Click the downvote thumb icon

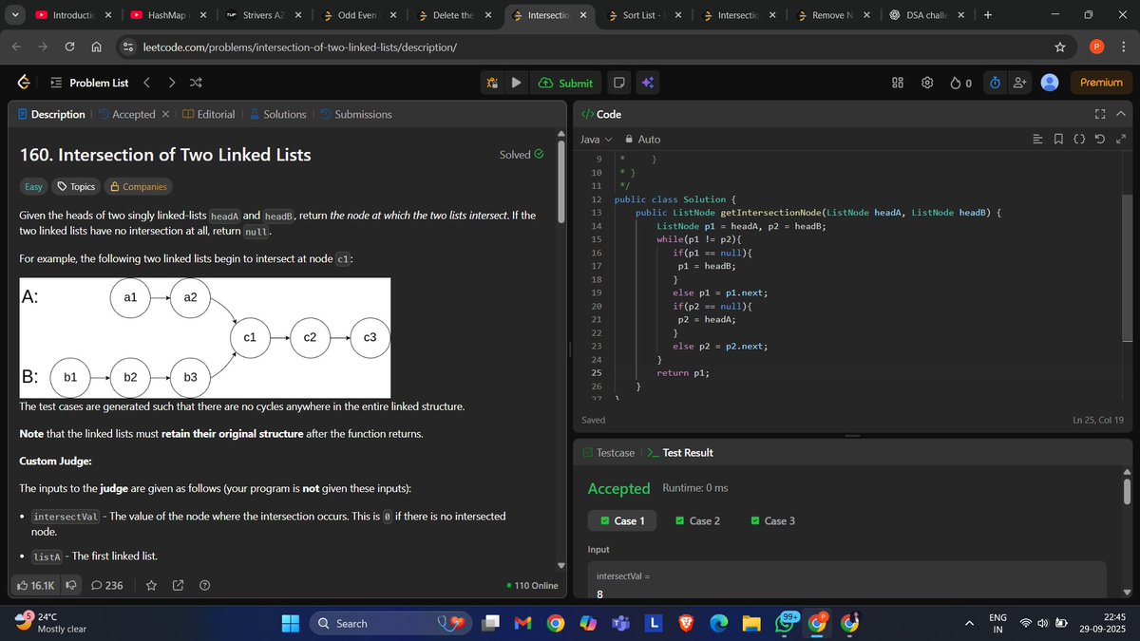70,585
